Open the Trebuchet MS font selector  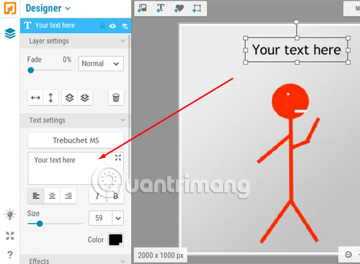(76, 140)
